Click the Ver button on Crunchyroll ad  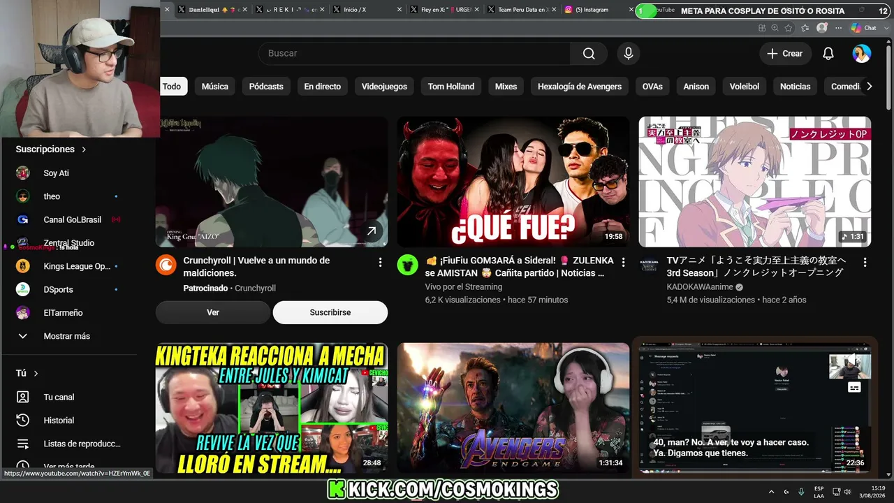213,312
